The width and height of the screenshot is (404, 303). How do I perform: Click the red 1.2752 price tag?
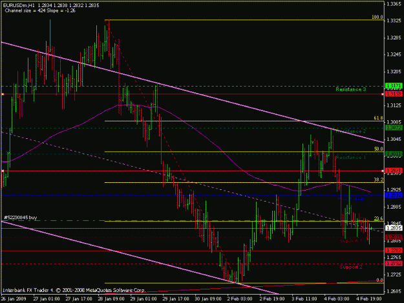(394, 264)
